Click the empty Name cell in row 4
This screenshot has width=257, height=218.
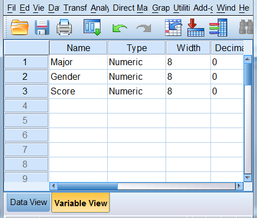click(x=78, y=106)
